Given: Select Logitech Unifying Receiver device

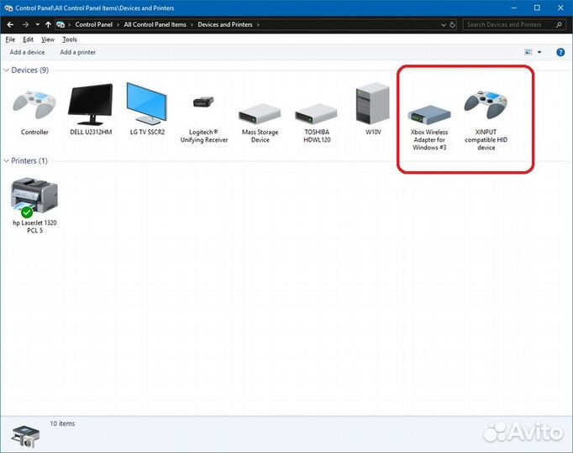Looking at the screenshot, I should pos(203,102).
